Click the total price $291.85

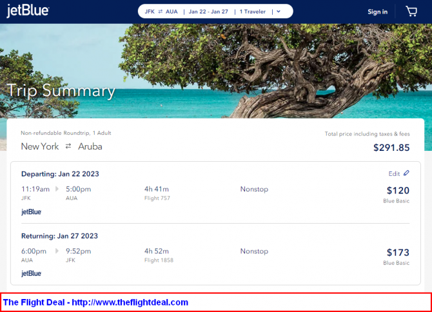tap(391, 148)
